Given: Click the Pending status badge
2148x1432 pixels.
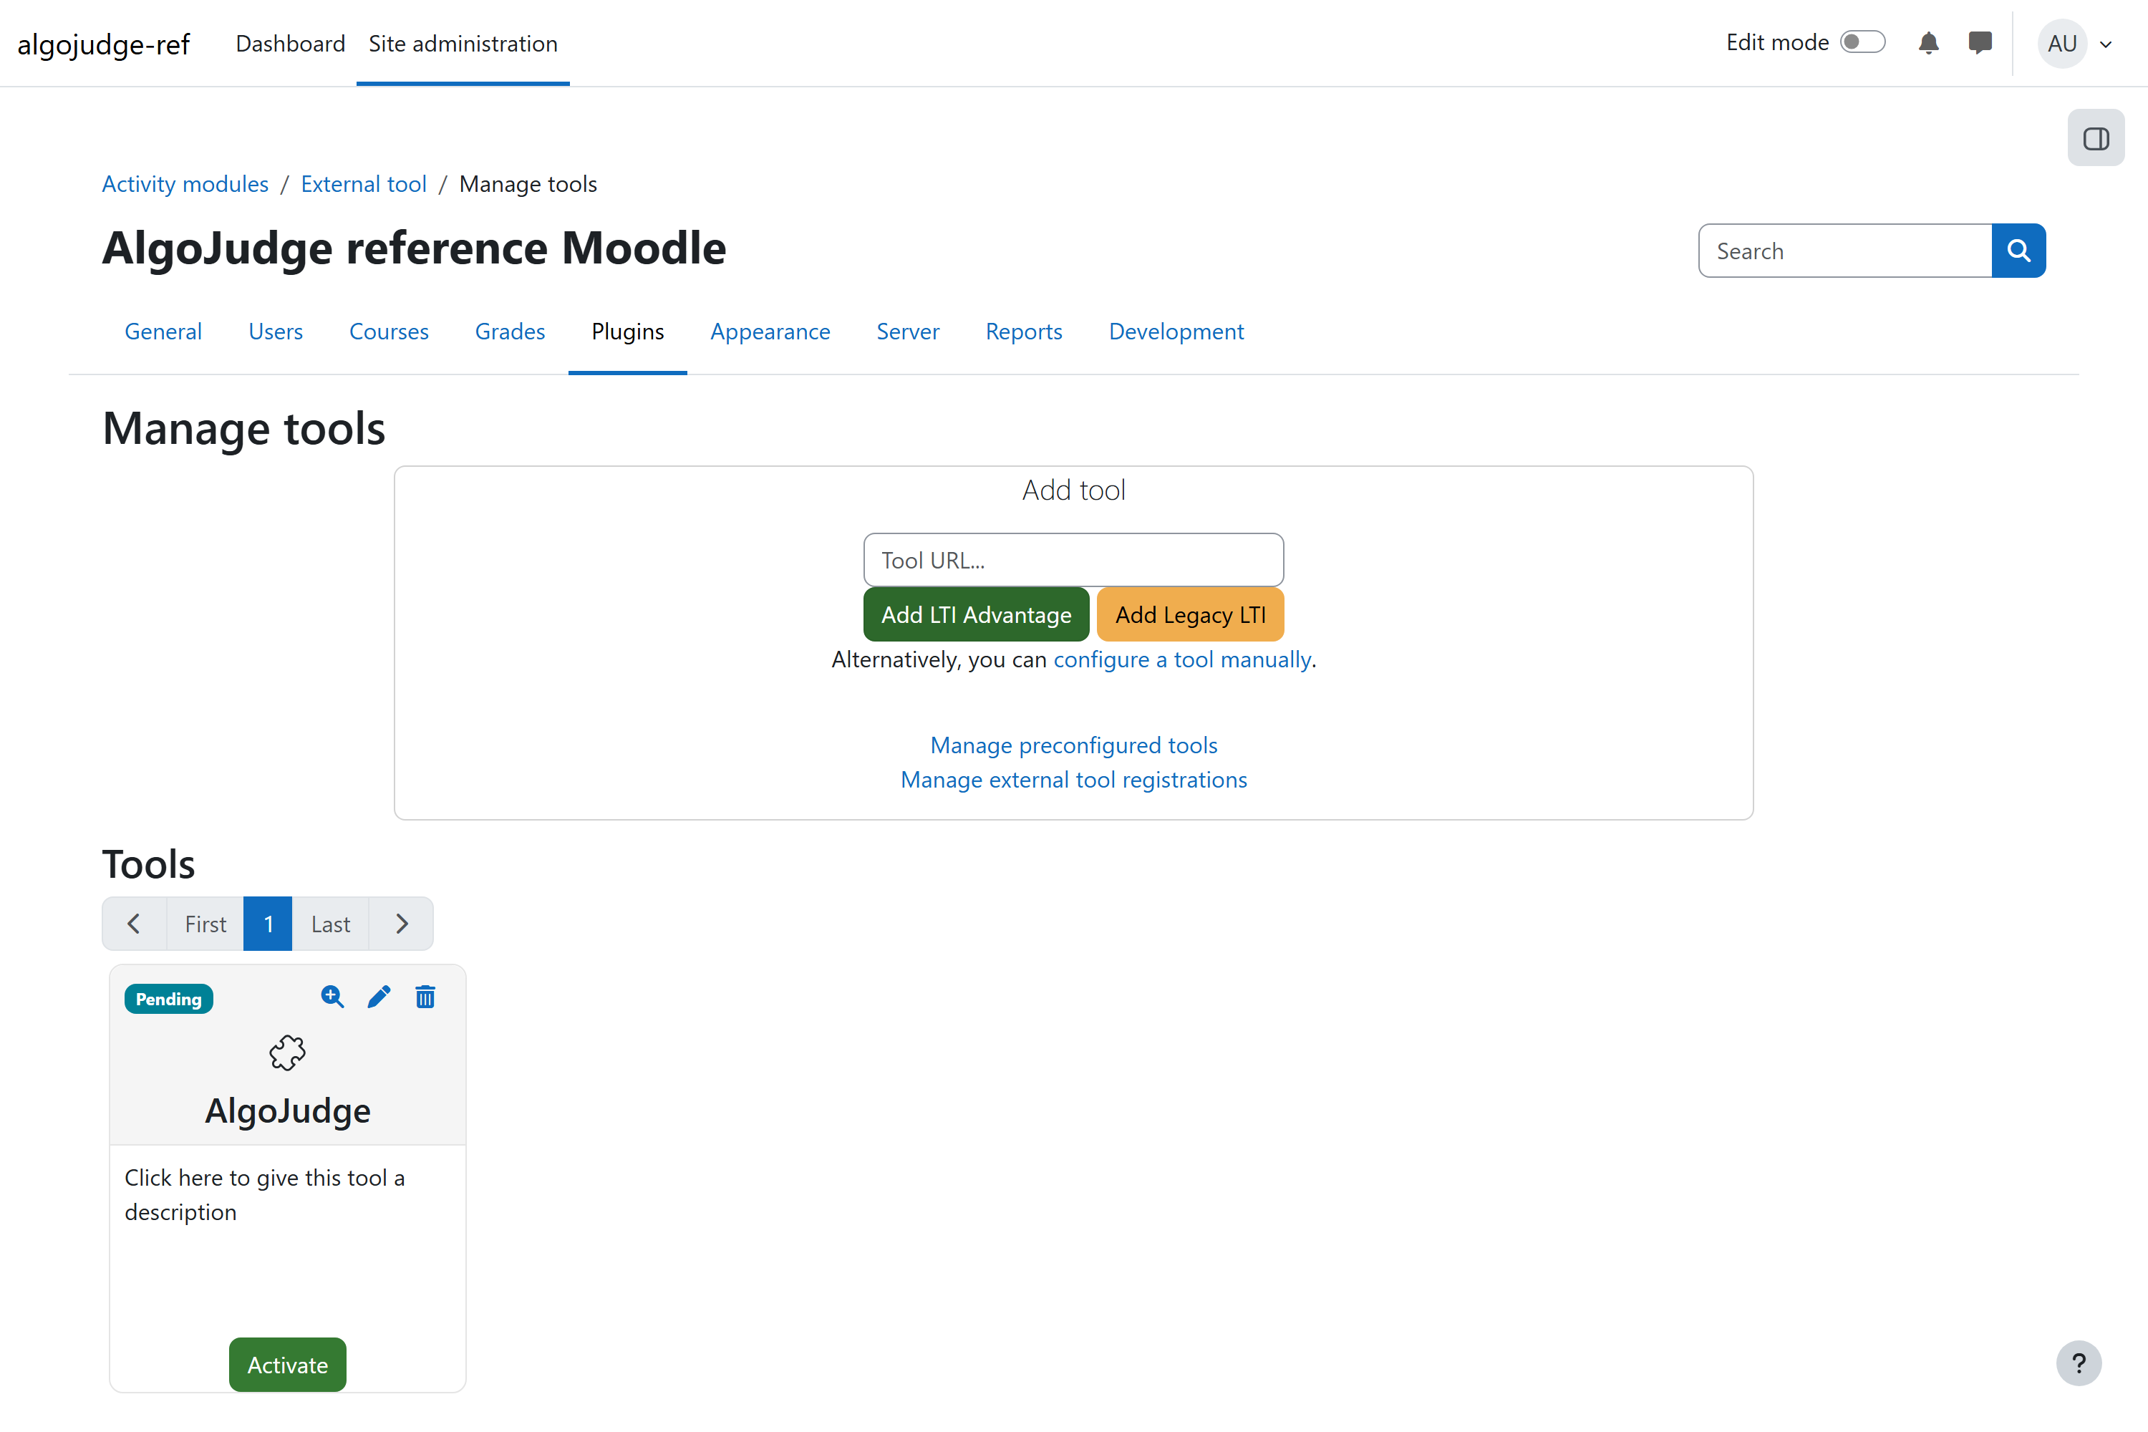Looking at the screenshot, I should point(169,999).
